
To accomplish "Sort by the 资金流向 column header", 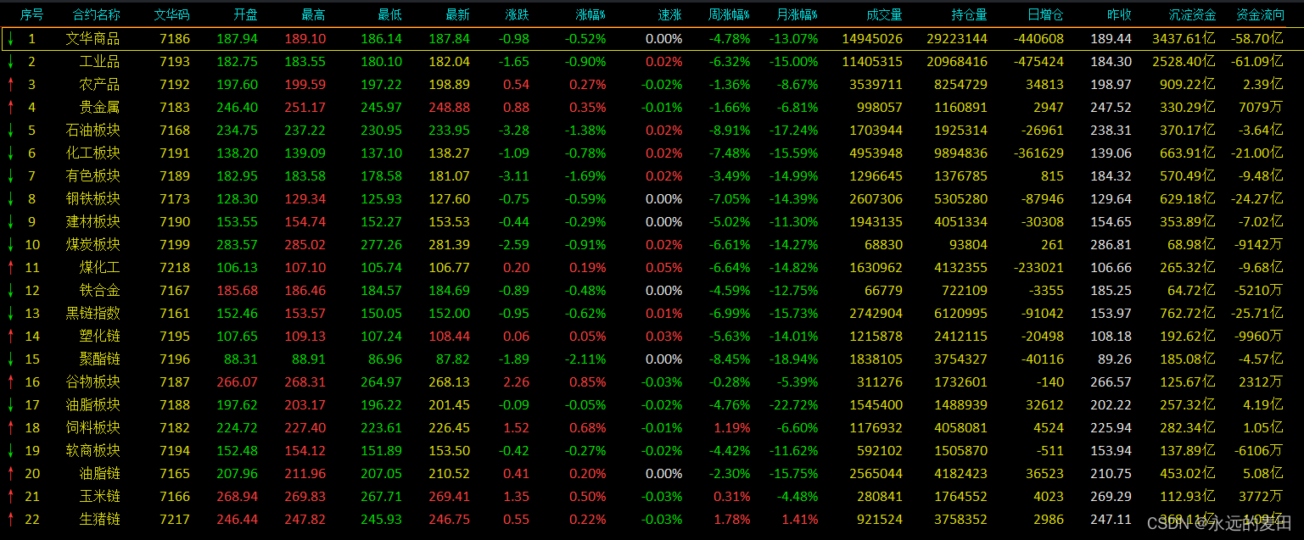I will point(1259,14).
